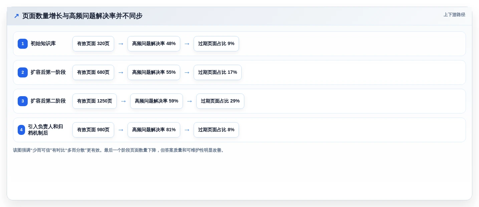Viewport: 479px width, 207px height.
Task: Click the arrow after 有效页面 320页
Action: click(x=121, y=44)
